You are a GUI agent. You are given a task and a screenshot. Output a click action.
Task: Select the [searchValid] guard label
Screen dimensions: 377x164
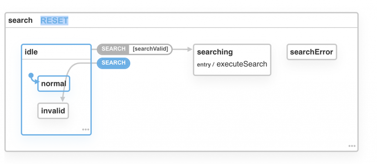coord(150,49)
